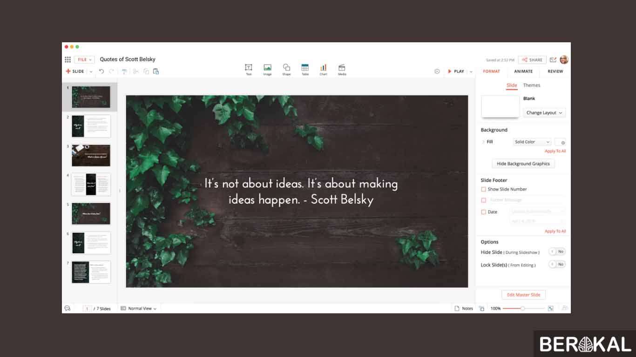The width and height of the screenshot is (636, 357).
Task: Click the presentation title Quotes of Scott Belsky
Action: tap(128, 59)
